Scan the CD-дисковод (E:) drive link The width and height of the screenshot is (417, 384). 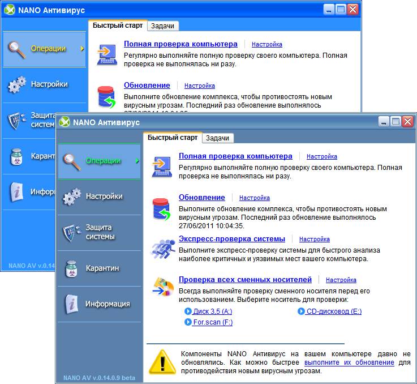pyautogui.click(x=334, y=311)
